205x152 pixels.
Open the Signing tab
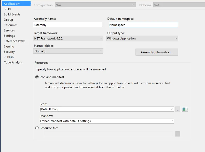(9, 47)
